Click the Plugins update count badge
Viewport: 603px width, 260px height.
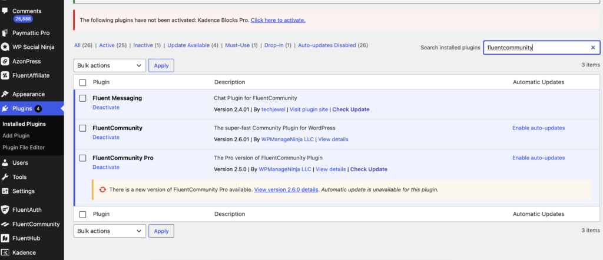(38, 109)
